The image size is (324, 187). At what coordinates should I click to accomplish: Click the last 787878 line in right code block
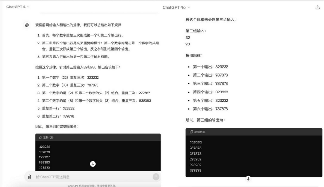point(195,170)
